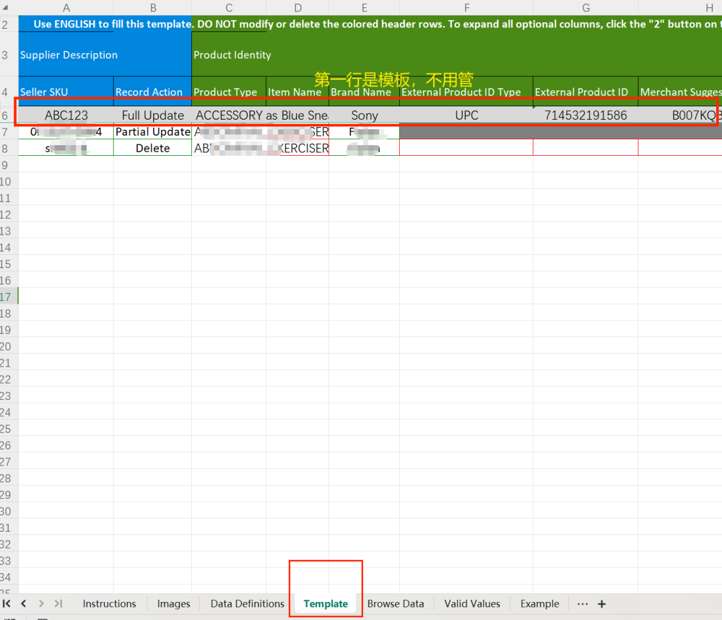Open the Images sheet tab
Screen dimensions: 722x620
pyautogui.click(x=174, y=603)
